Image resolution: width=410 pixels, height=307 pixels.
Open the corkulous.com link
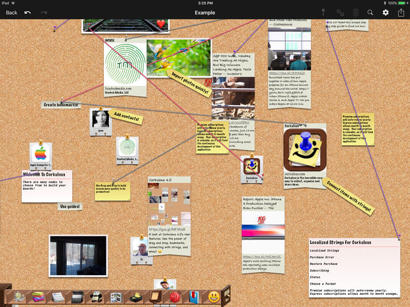pyautogui.click(x=295, y=174)
